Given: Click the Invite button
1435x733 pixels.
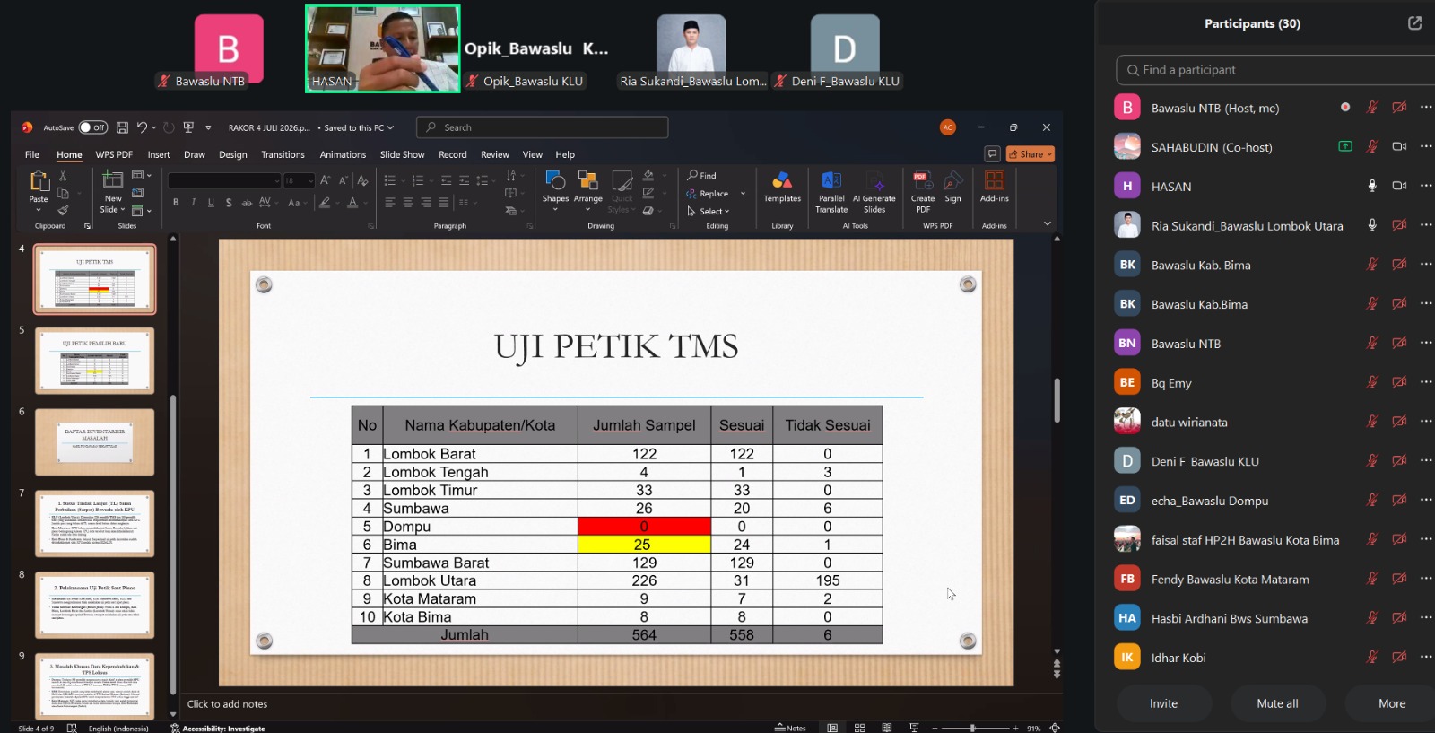Looking at the screenshot, I should (x=1163, y=703).
